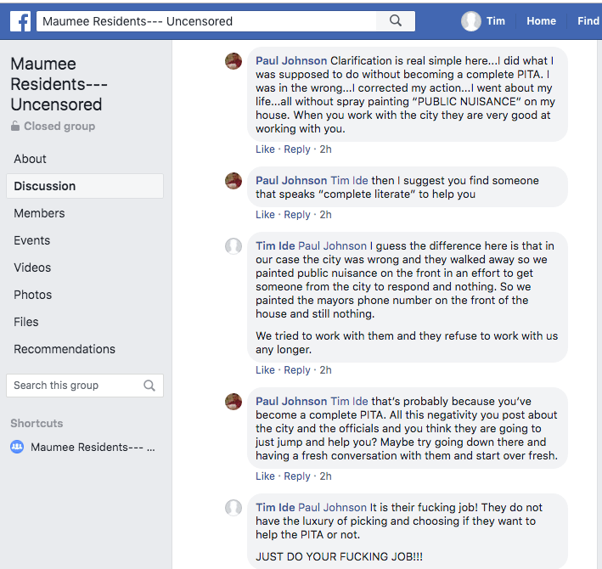The width and height of the screenshot is (602, 569).
Task: Click Home in the top navigation bar
Action: click(541, 21)
